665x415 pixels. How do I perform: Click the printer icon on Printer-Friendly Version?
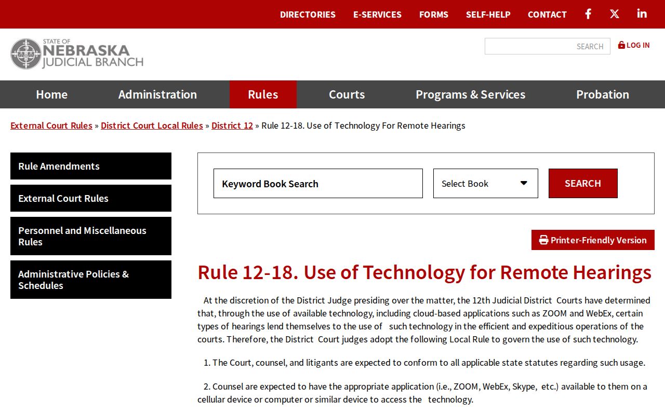pos(544,240)
